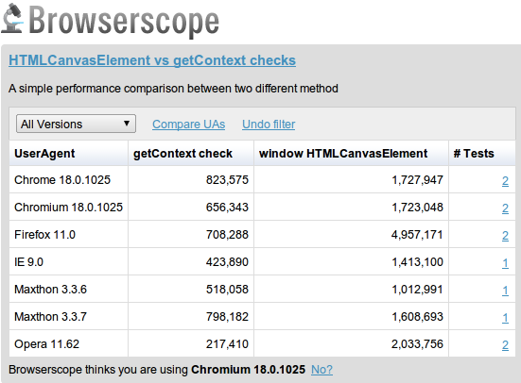Open the test count link for Chrome 18.0.1025
This screenshot has width=521, height=383.
pos(505,181)
